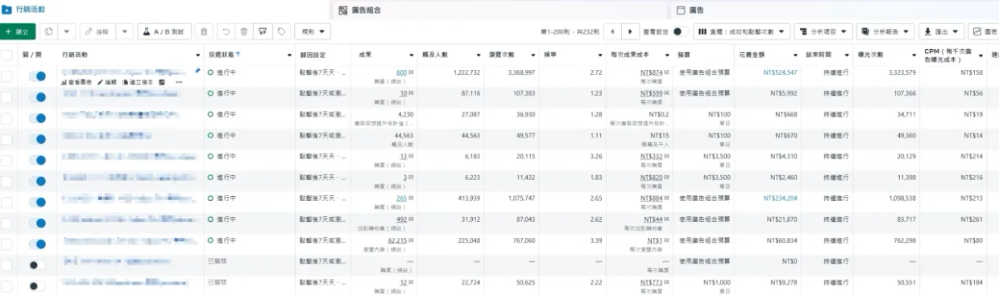The height and width of the screenshot is (295, 999).
Task: Open the 規則 dropdown
Action: pos(313,31)
